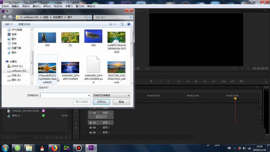Click Step Forward frame button in monitor
The width and height of the screenshot is (270, 152).
pyautogui.click(x=205, y=81)
